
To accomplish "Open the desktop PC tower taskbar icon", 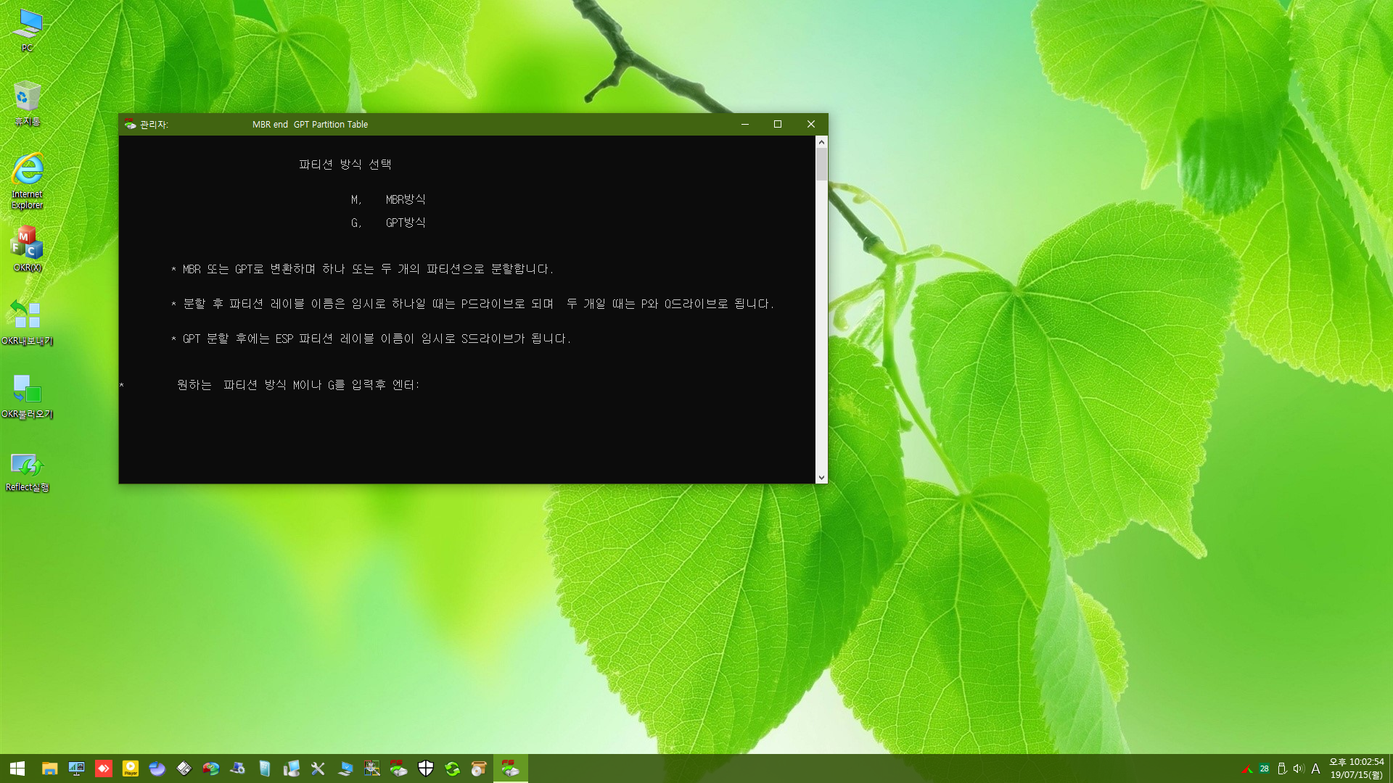I will pyautogui.click(x=292, y=768).
